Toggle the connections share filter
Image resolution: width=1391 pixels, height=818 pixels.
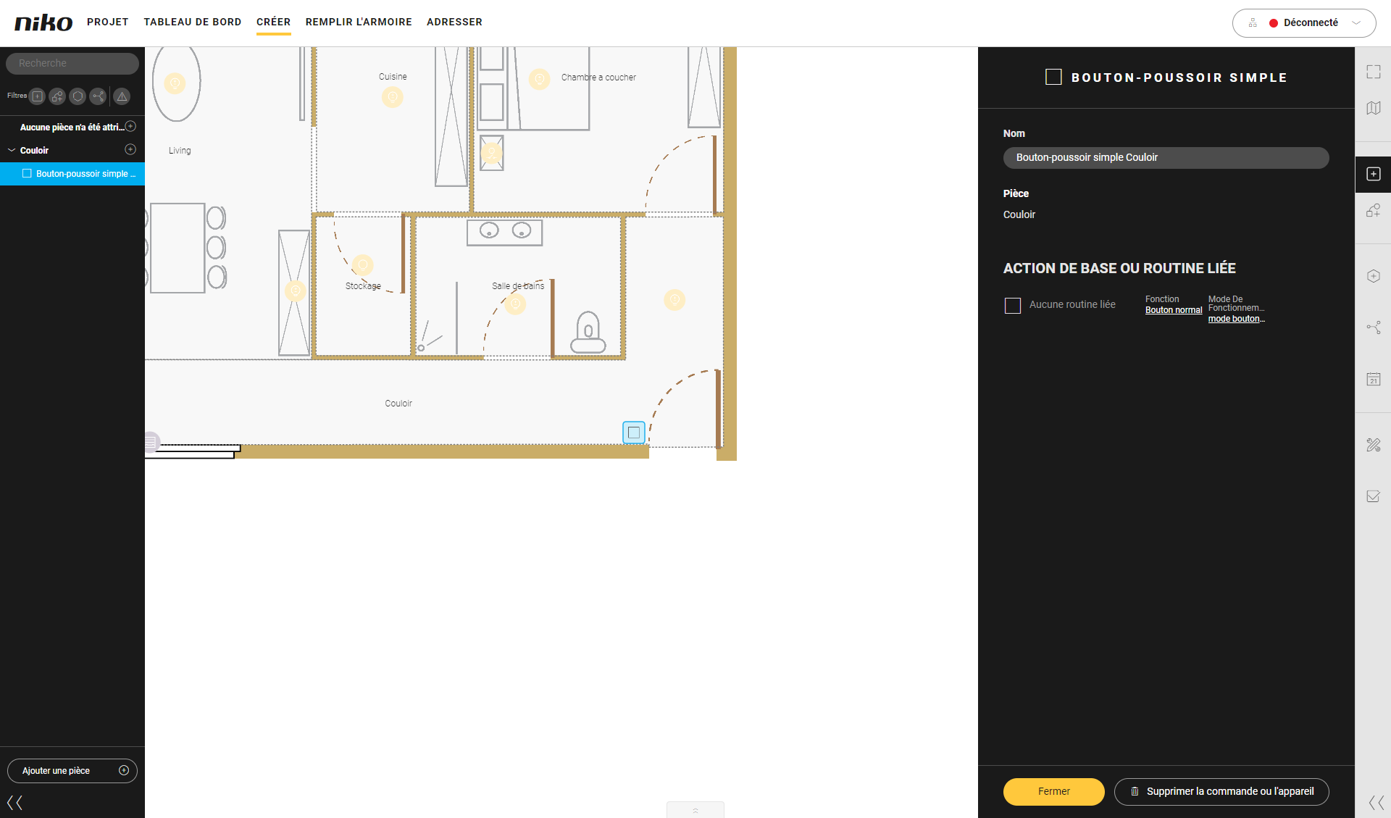(98, 96)
